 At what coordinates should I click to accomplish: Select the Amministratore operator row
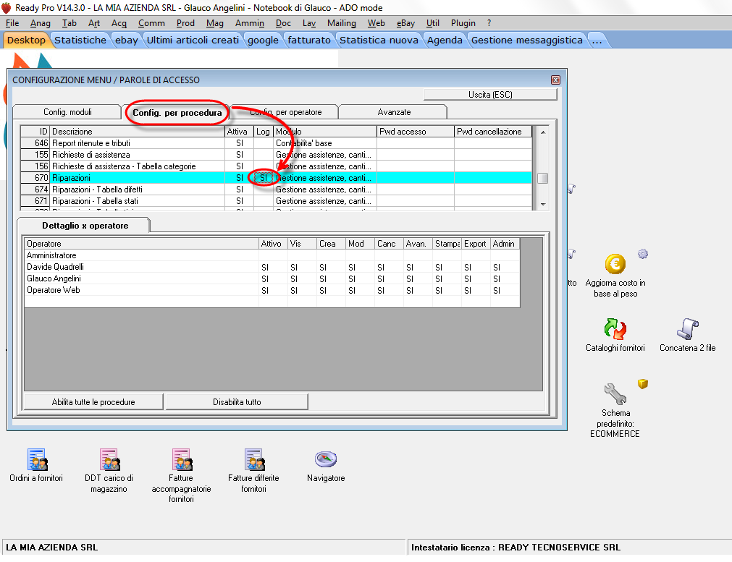tap(272, 255)
